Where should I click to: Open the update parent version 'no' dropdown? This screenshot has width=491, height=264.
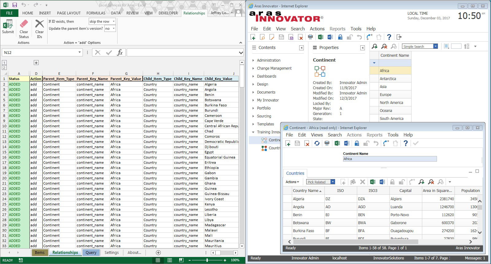click(114, 29)
